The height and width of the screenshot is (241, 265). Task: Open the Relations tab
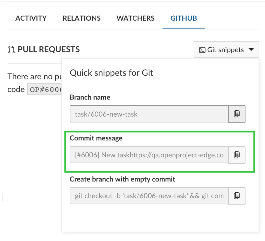(x=82, y=18)
